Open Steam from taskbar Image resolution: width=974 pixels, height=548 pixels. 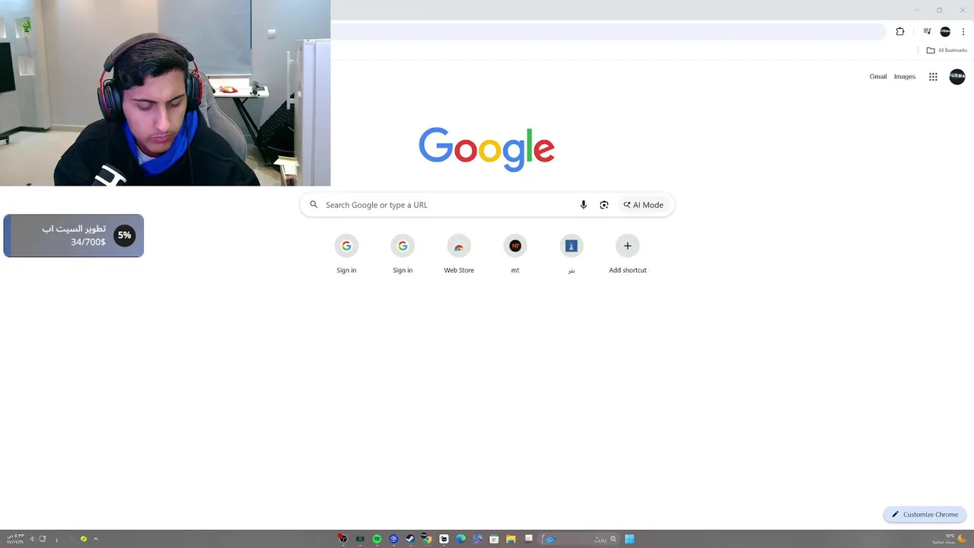(x=410, y=539)
